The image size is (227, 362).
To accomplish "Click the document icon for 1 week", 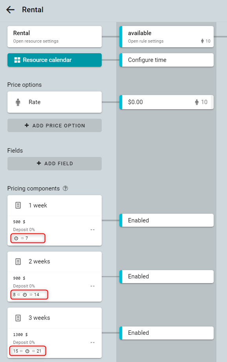I will 18,205.
